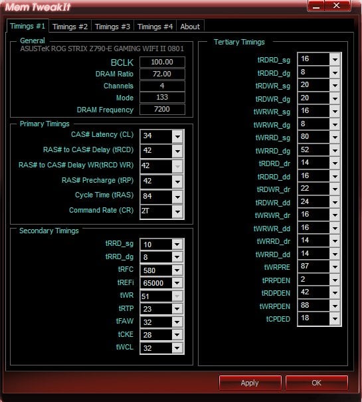Open the tRDRD_dr dropdown
This screenshot has height=402, width=362.
[x=335, y=163]
